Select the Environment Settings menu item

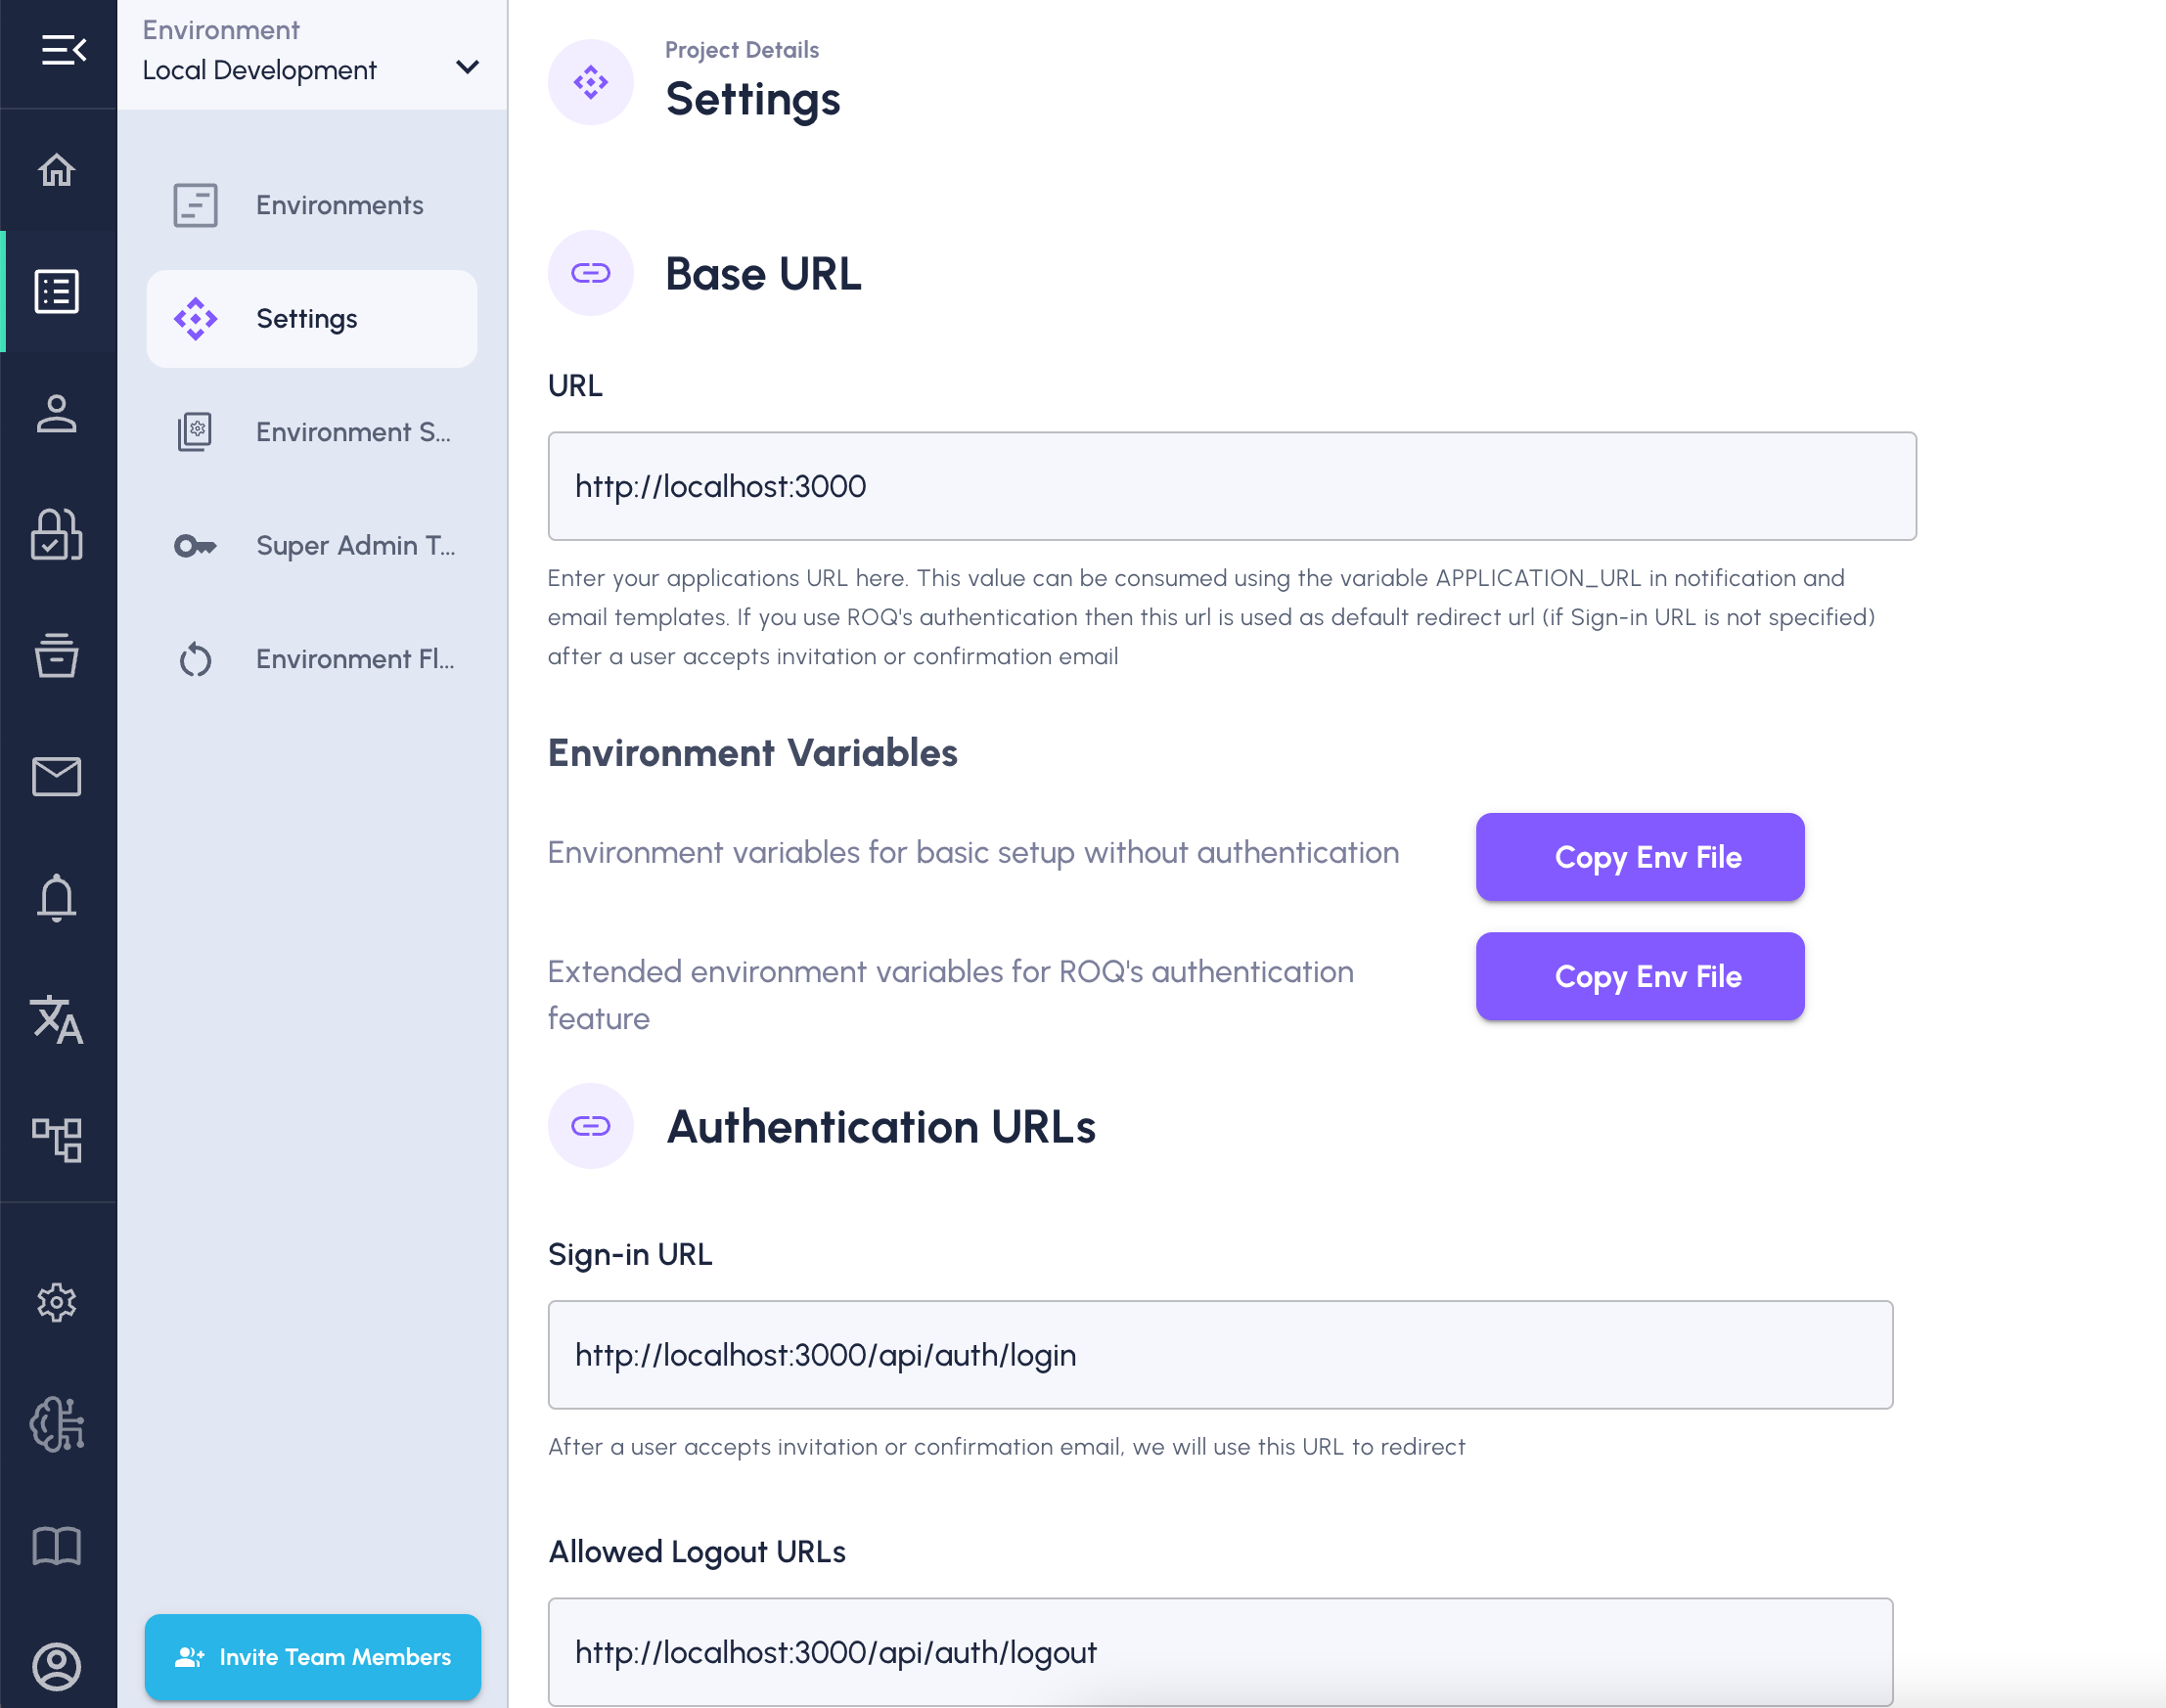pyautogui.click(x=312, y=432)
